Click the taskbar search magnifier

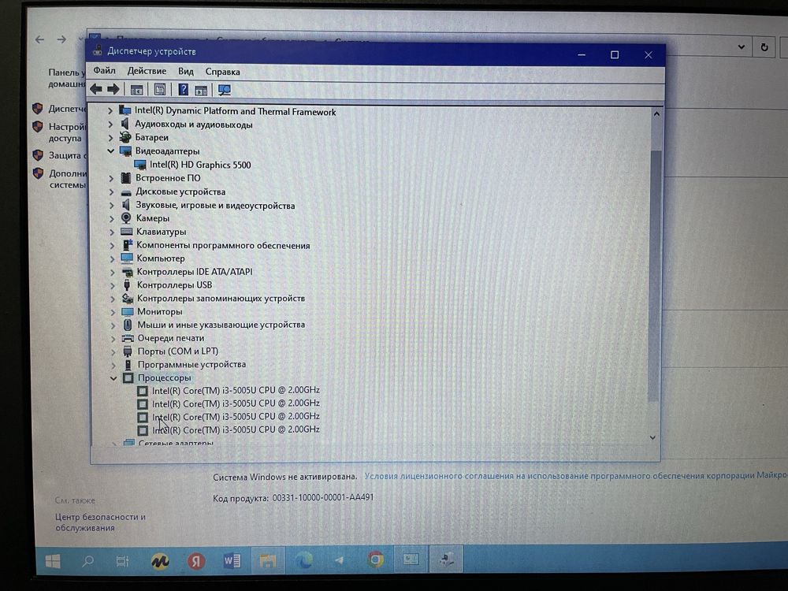click(x=88, y=560)
